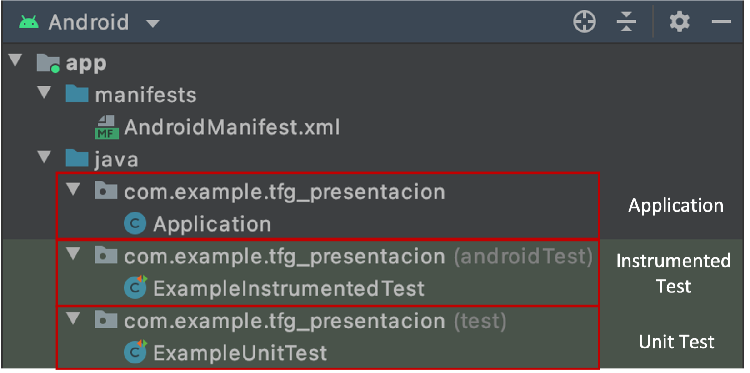
Task: Hide the project panel with minus icon
Action: [721, 22]
